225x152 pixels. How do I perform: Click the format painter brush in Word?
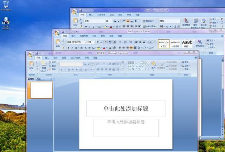pyautogui.click(x=63, y=48)
